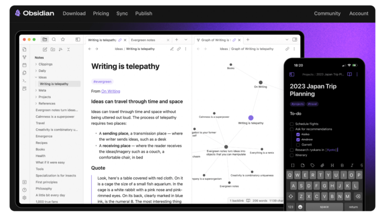Open bookmarks star icon
The image size is (385, 216).
[63, 39]
